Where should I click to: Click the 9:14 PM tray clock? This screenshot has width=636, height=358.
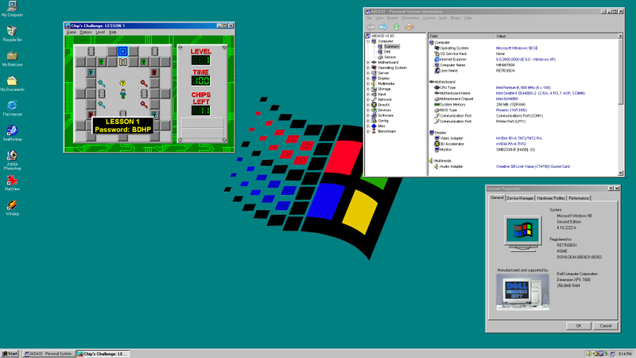pos(626,354)
